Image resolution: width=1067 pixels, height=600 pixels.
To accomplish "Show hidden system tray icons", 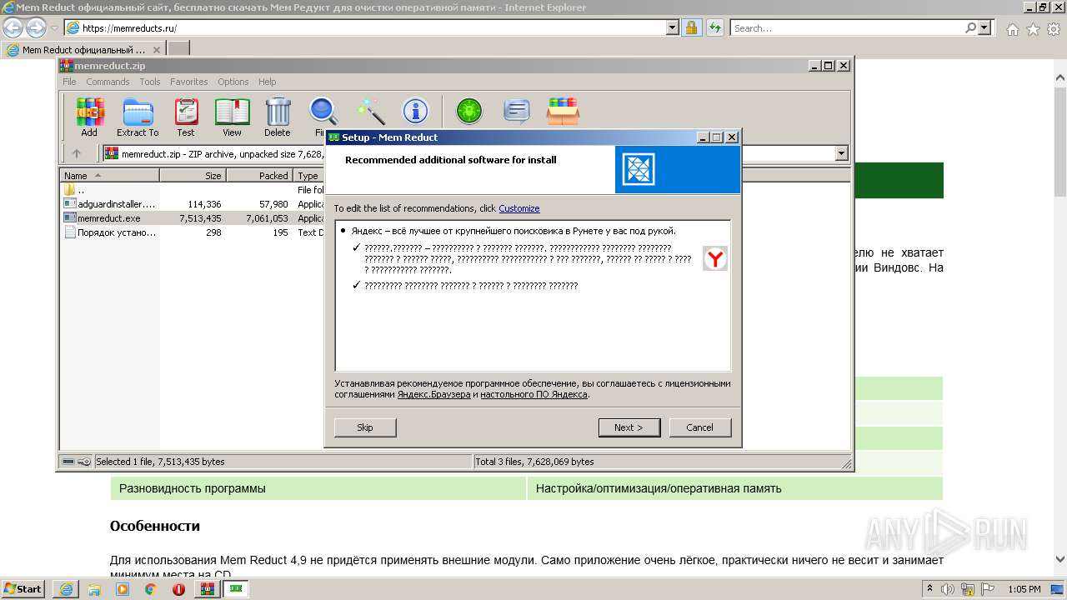I will [x=929, y=589].
